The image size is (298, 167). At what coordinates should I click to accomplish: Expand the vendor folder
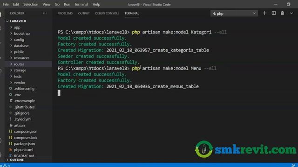pyautogui.click(x=20, y=83)
